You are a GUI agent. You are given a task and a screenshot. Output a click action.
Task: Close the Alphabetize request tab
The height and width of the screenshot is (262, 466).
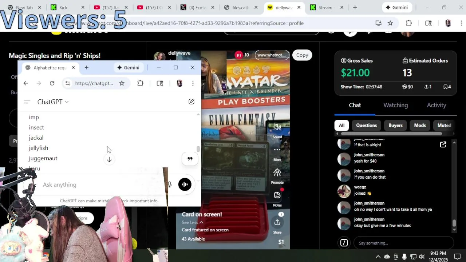73,67
